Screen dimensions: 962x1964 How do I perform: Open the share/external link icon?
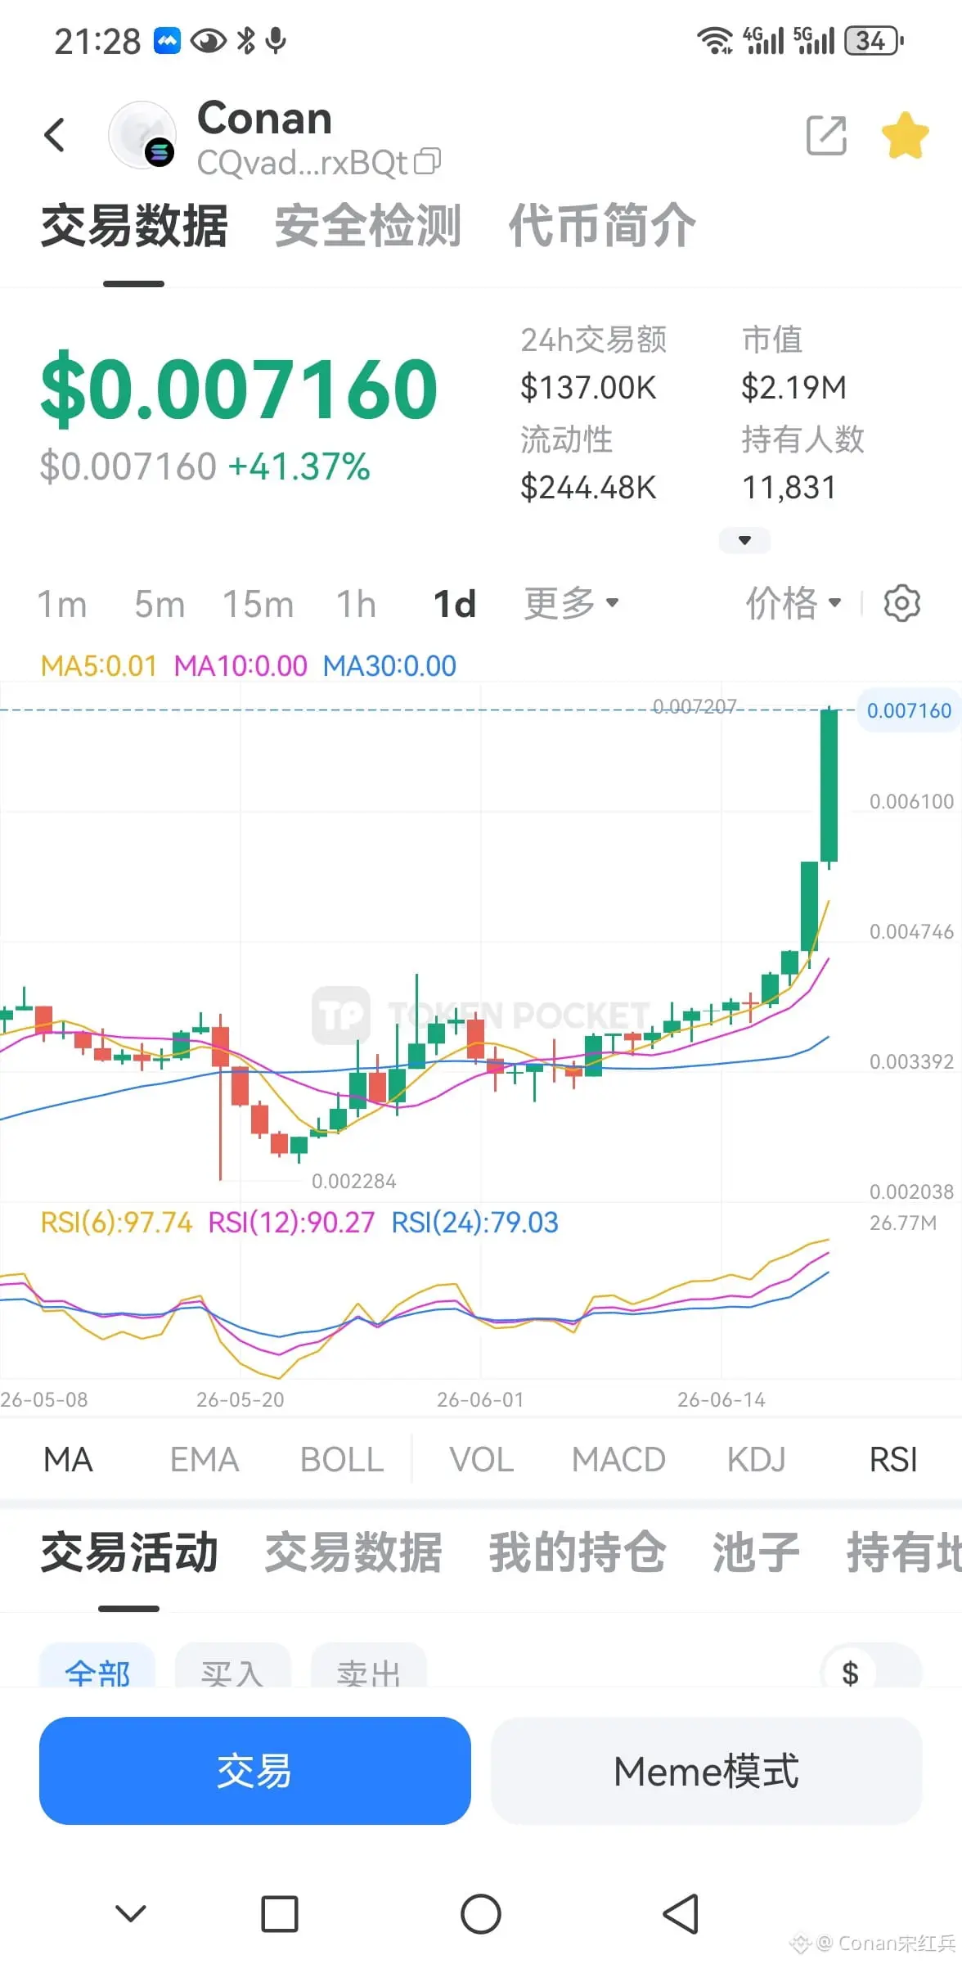[826, 135]
